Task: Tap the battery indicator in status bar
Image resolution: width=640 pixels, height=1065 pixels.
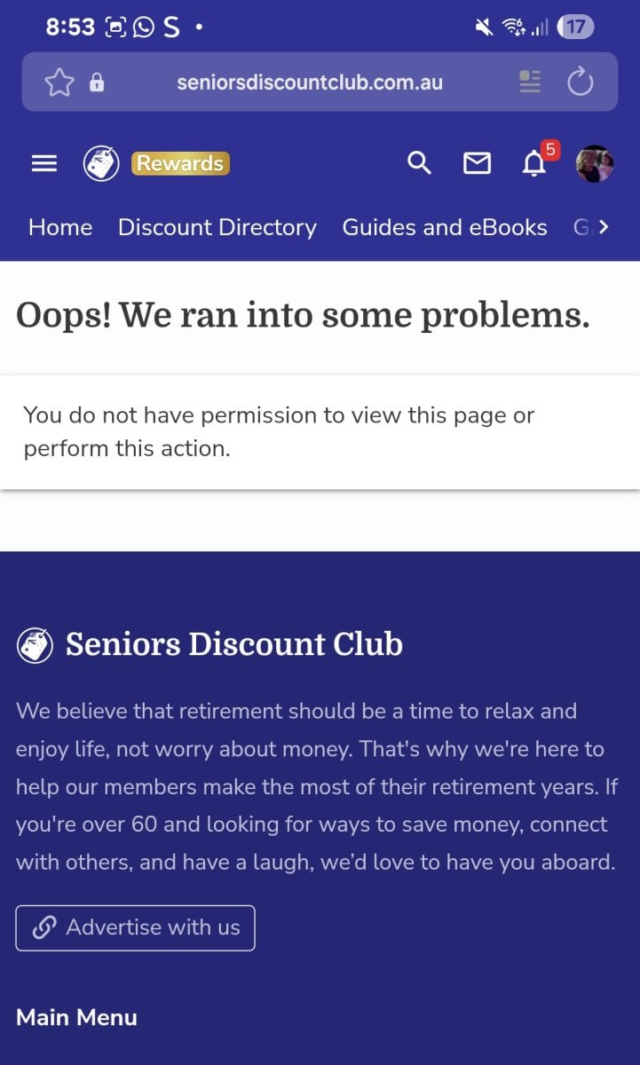Action: point(575,27)
